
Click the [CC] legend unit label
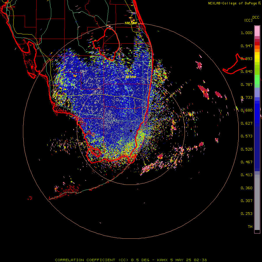[248, 20]
